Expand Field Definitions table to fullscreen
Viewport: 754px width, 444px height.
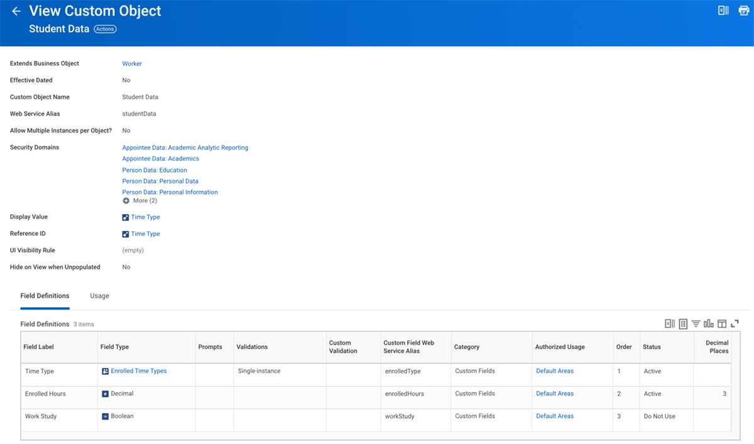coord(735,323)
